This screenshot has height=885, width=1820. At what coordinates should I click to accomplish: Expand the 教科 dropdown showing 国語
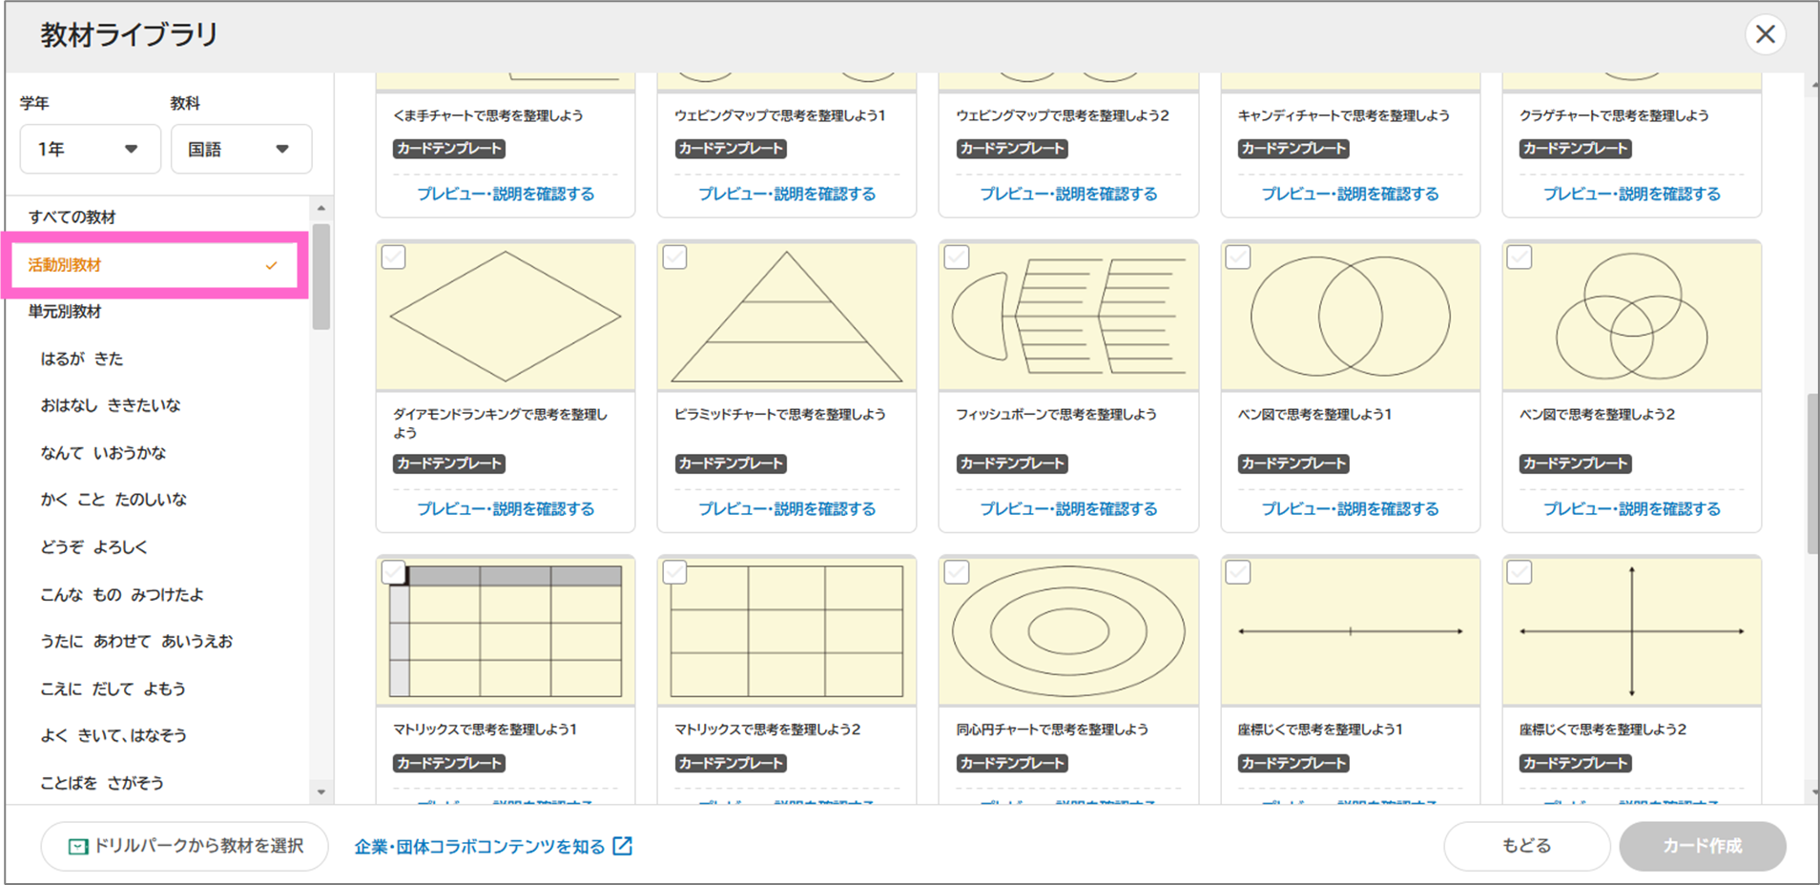[x=240, y=149]
